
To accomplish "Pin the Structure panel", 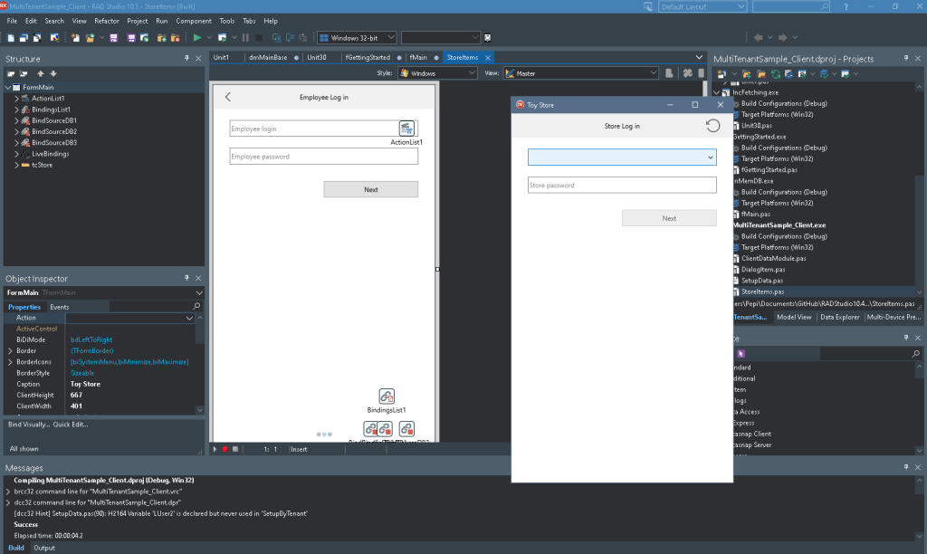I will point(186,59).
